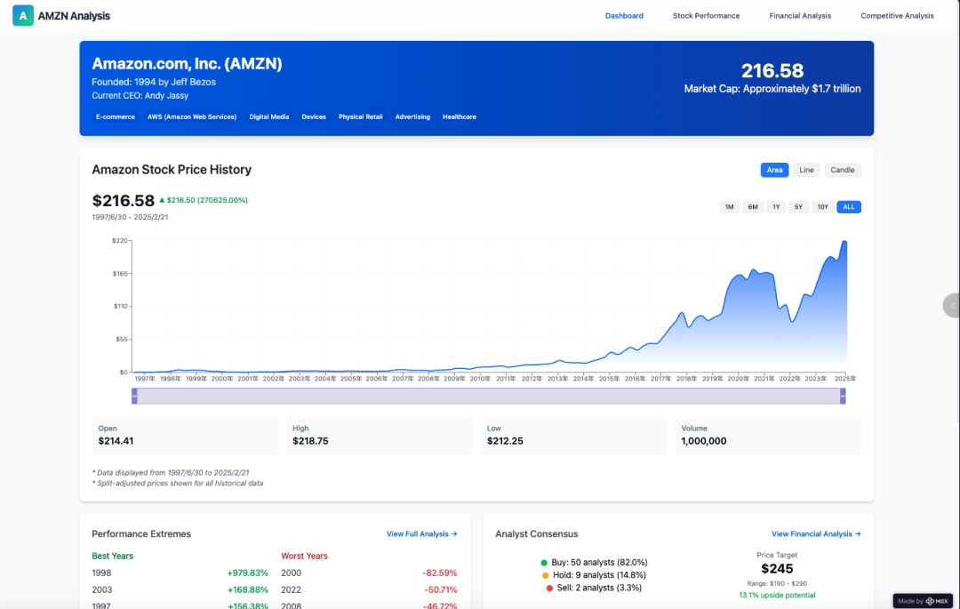Click the Made by MGX badge

(923, 601)
